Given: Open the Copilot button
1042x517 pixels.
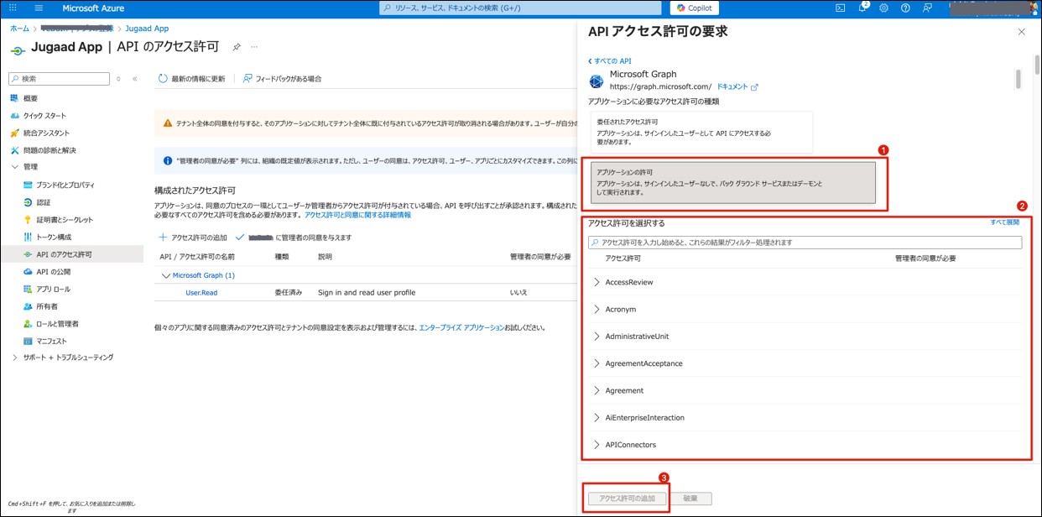Looking at the screenshot, I should (694, 8).
